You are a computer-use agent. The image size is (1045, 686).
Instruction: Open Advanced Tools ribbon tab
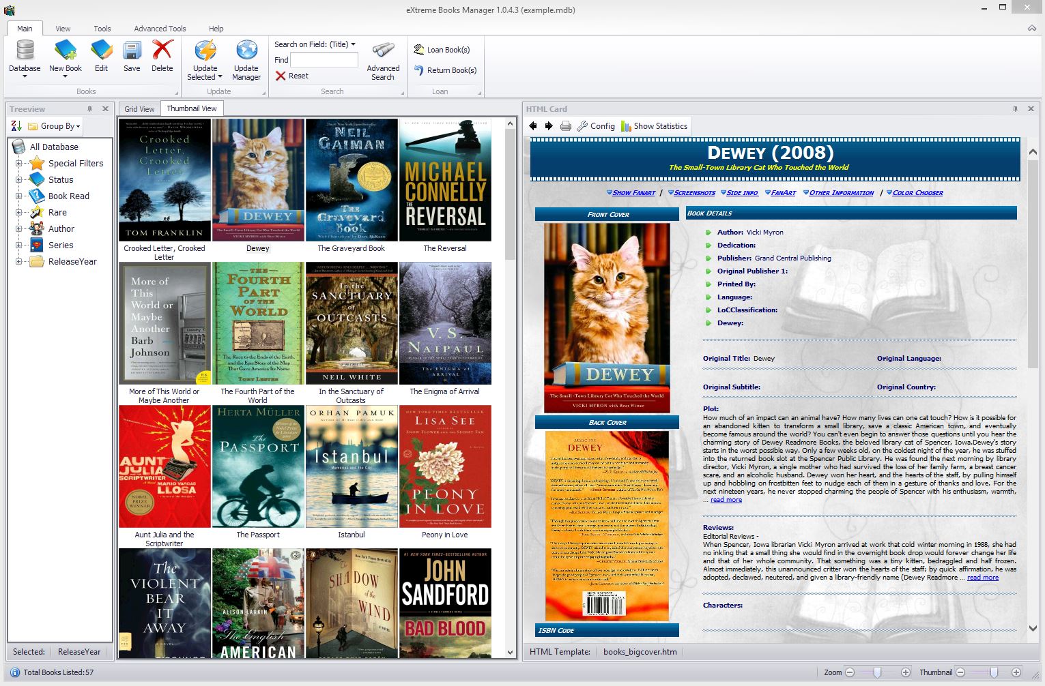[160, 29]
